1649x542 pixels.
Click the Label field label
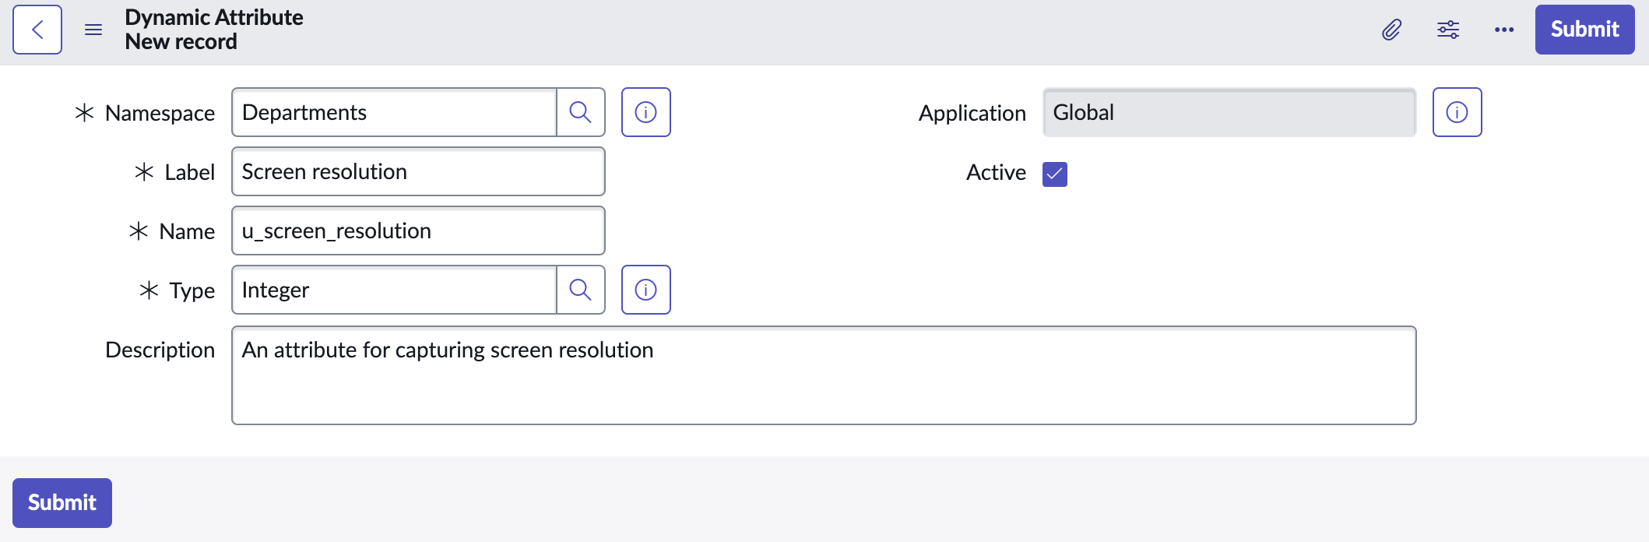(189, 172)
